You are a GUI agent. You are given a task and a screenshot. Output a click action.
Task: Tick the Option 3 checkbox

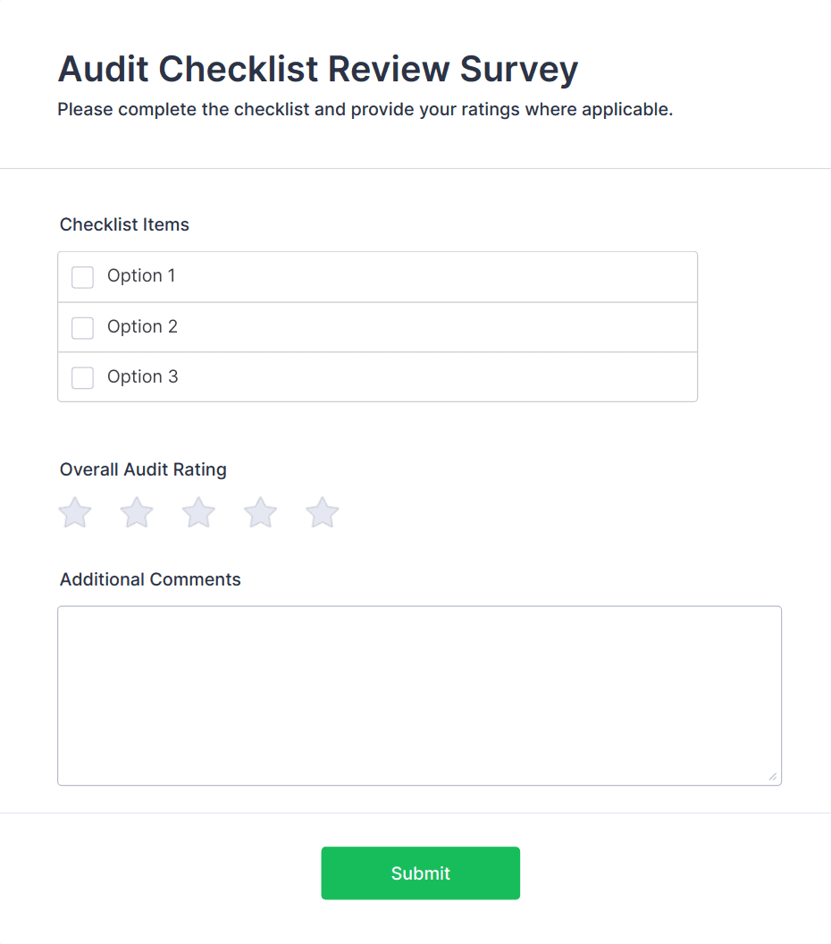tap(82, 377)
